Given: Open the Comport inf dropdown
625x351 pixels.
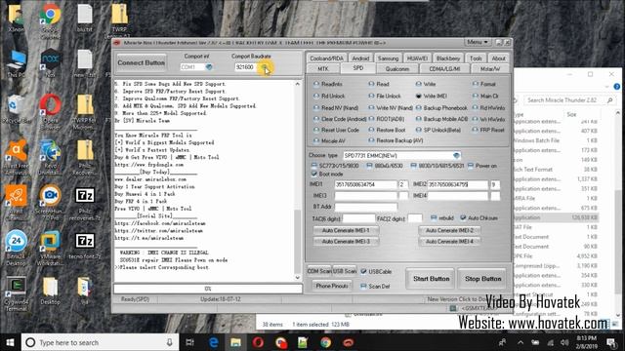Looking at the screenshot, I should tap(209, 67).
